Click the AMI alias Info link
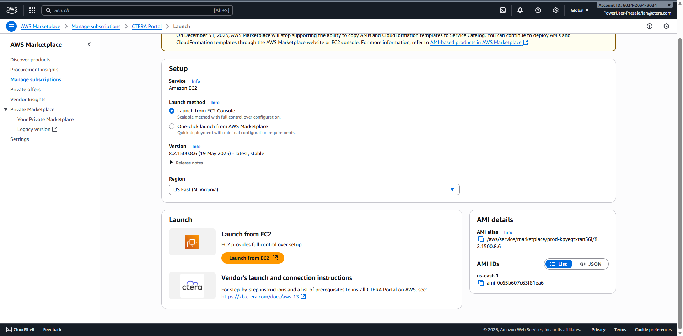 click(x=508, y=232)
